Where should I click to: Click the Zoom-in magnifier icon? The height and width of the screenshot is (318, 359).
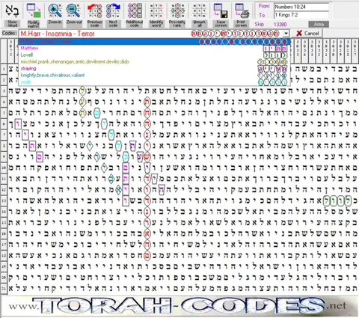point(55,10)
